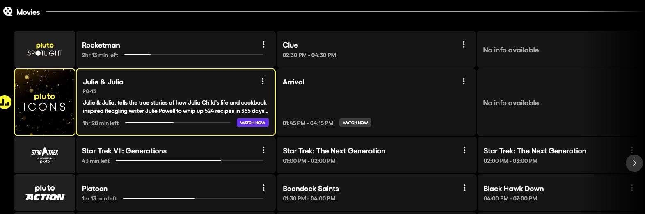Image resolution: width=645 pixels, height=214 pixels.
Task: Select Star Trek VII: Generations title
Action: click(124, 151)
